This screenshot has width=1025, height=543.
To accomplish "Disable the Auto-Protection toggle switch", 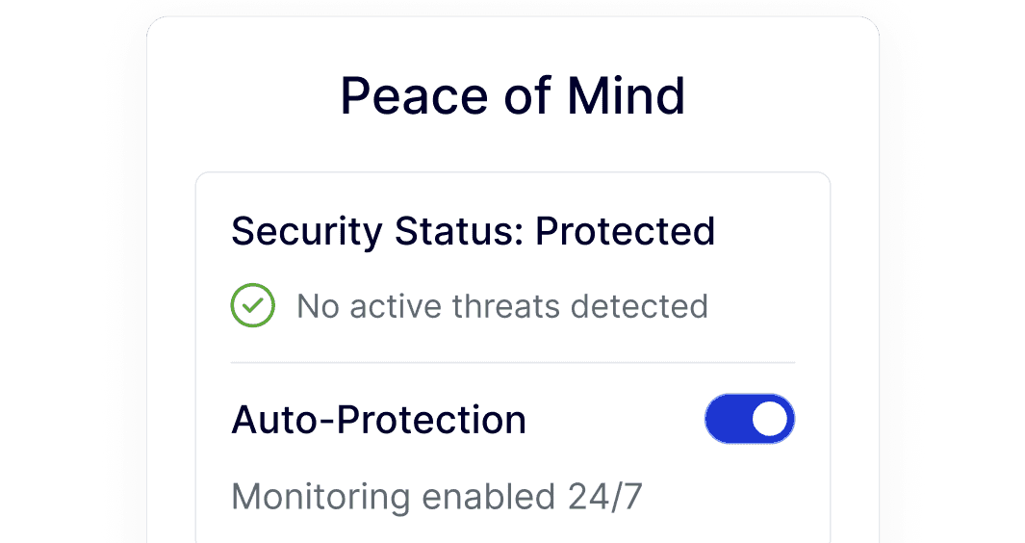I will 750,419.
